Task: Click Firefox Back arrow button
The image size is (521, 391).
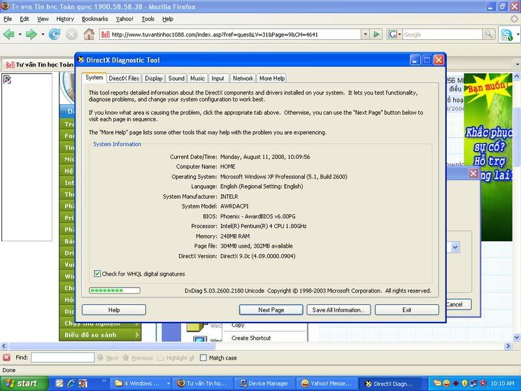Action: coord(8,35)
